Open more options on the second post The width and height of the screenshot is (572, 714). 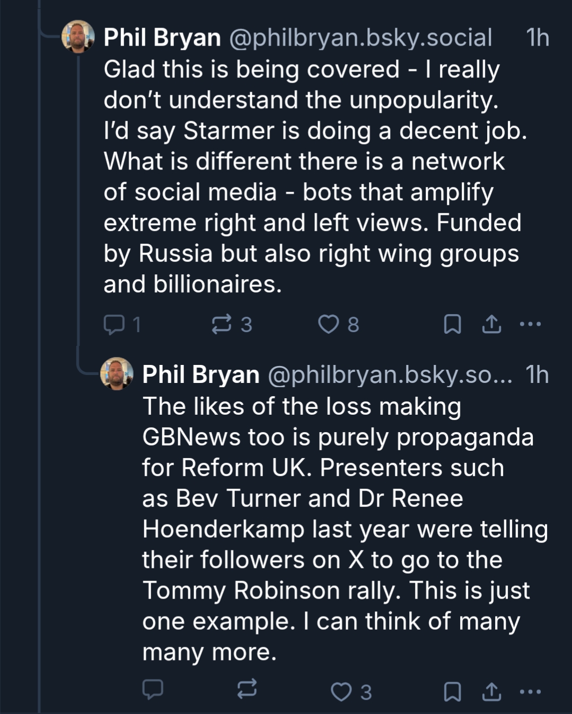coord(531,692)
